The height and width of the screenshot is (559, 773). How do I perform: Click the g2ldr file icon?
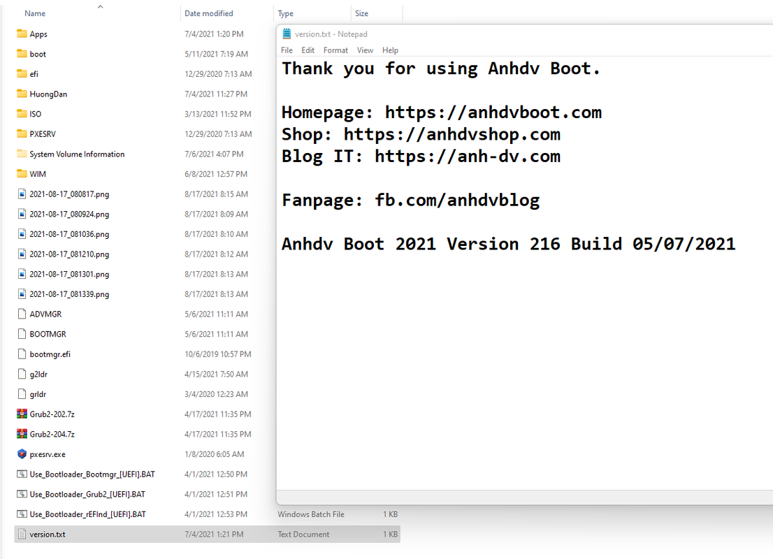pyautogui.click(x=22, y=374)
